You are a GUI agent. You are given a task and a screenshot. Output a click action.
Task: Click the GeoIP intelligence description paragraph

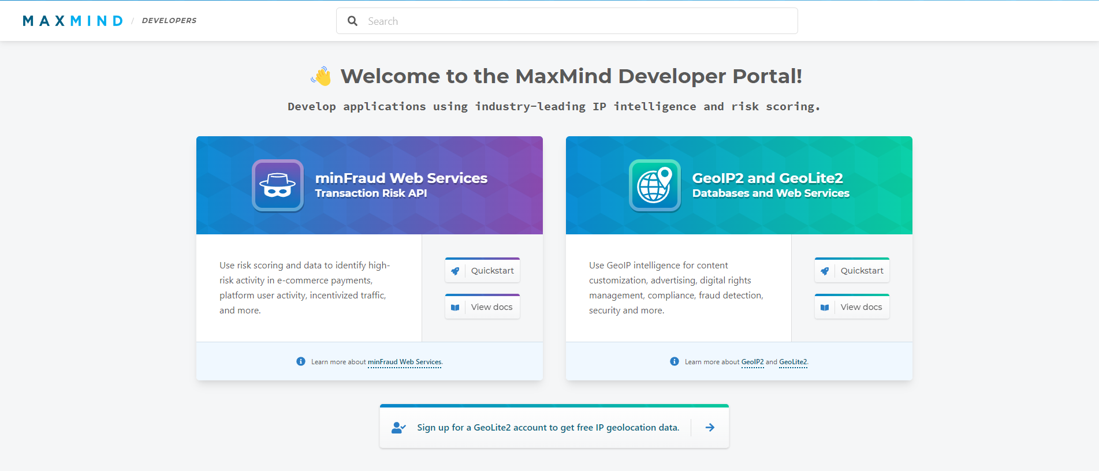tap(676, 287)
